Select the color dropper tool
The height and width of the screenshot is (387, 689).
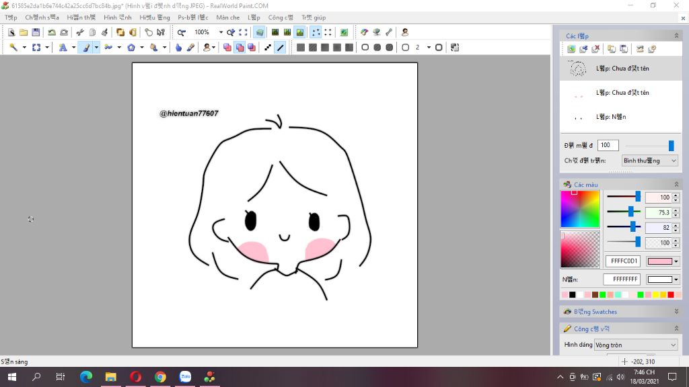(190, 48)
